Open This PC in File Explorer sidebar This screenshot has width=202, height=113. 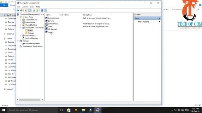[9, 38]
